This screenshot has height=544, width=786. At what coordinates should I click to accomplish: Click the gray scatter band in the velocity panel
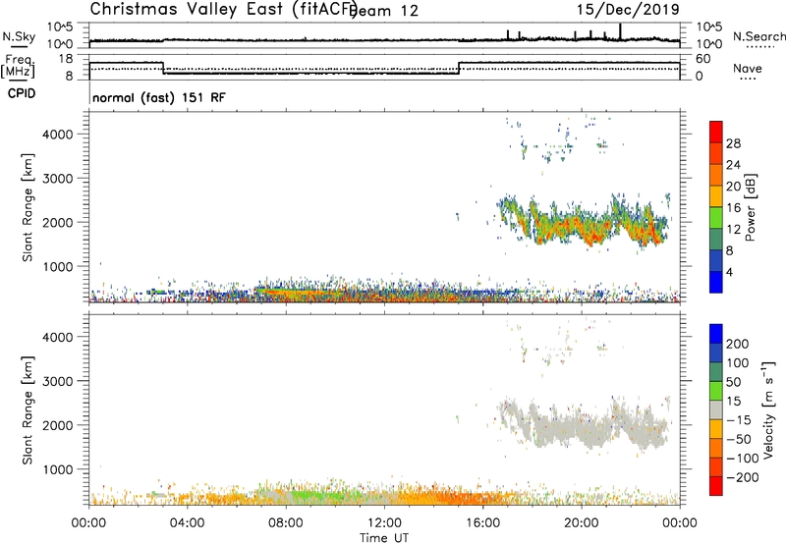(584, 427)
